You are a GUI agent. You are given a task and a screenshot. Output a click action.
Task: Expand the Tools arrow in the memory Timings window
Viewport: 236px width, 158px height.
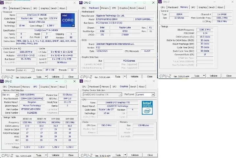point(204,76)
